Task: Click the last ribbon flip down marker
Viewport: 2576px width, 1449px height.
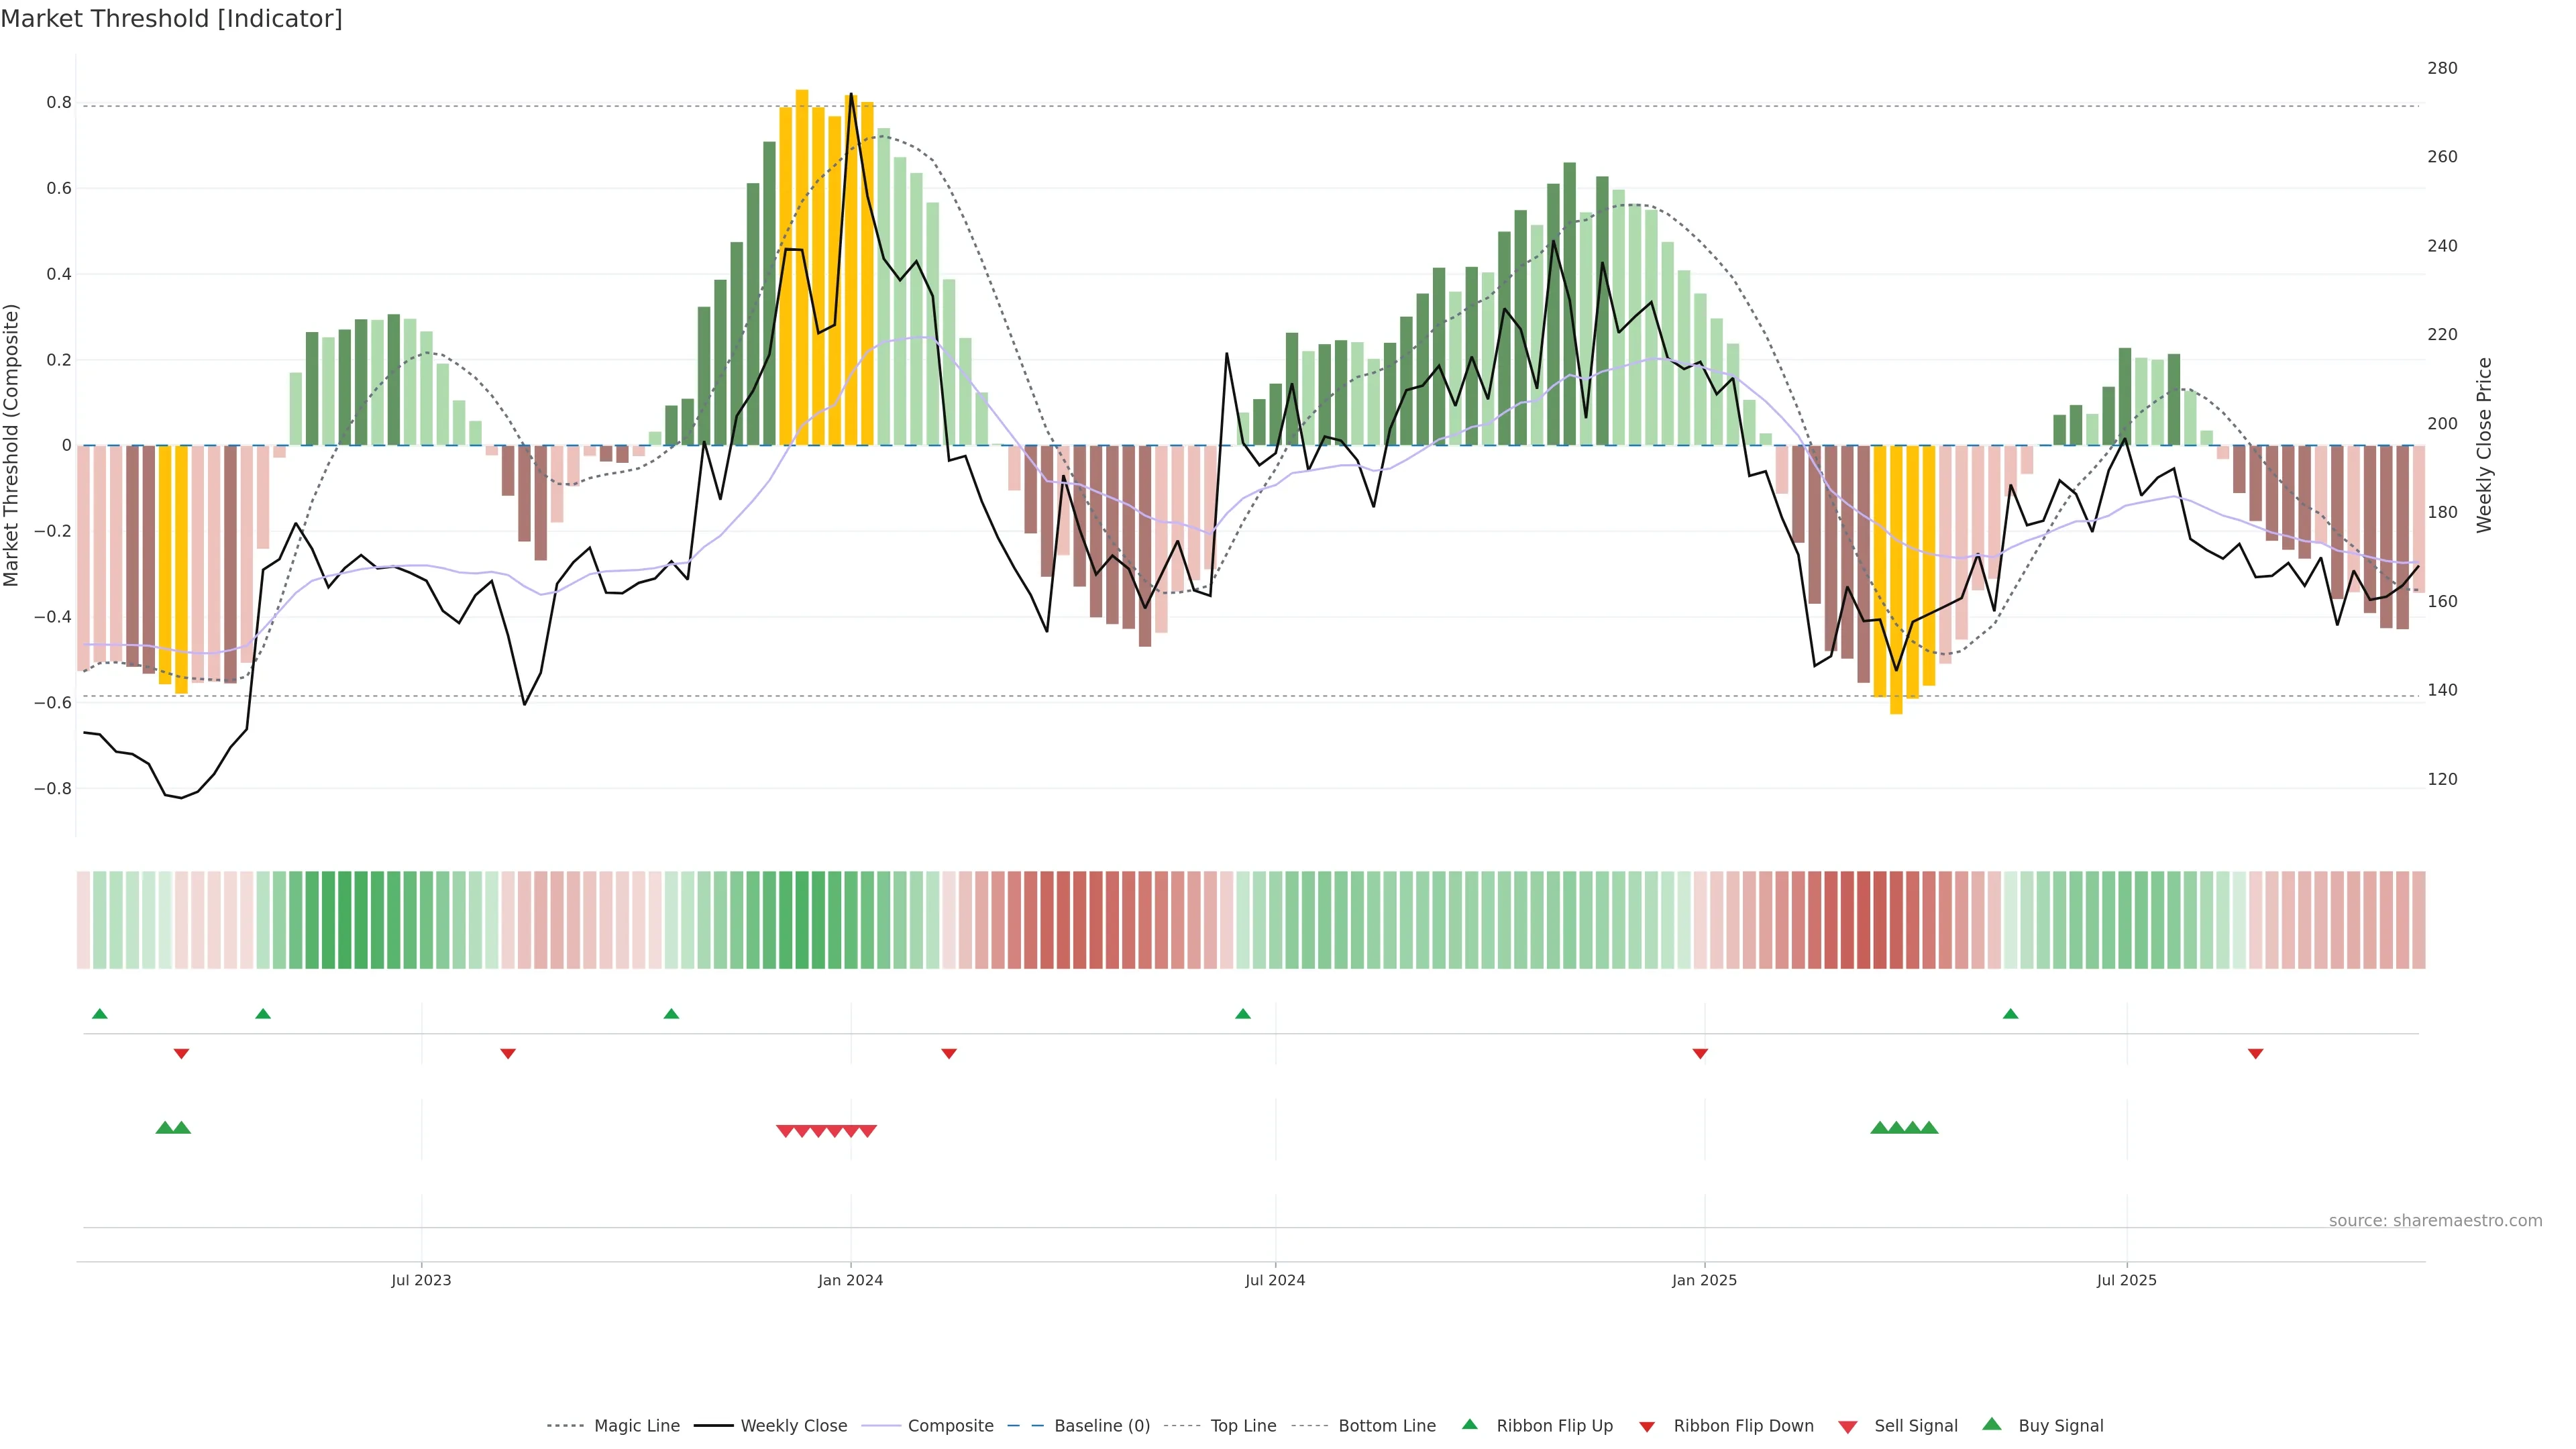Action: 2255,1053
